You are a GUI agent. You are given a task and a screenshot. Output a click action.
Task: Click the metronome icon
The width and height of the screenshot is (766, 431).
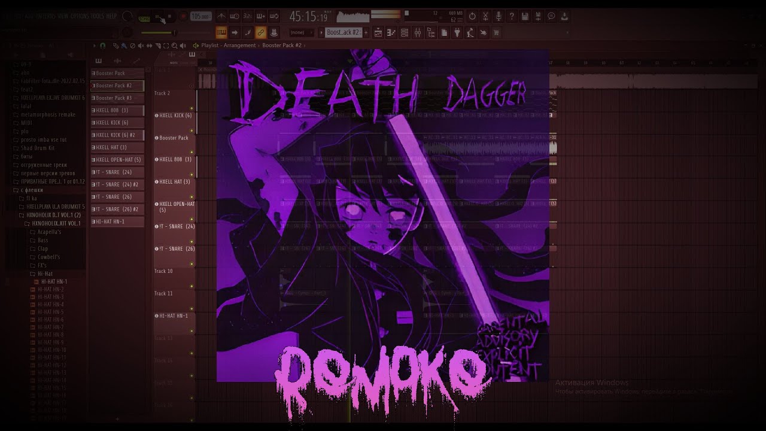pyautogui.click(x=221, y=16)
